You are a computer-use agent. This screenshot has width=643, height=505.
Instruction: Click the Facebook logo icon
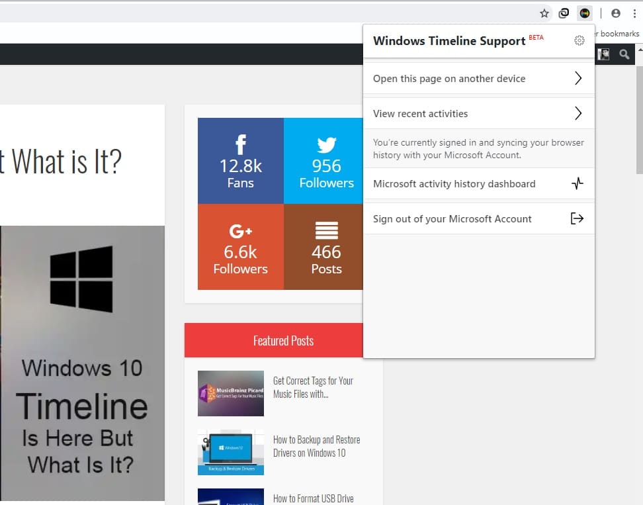point(241,144)
